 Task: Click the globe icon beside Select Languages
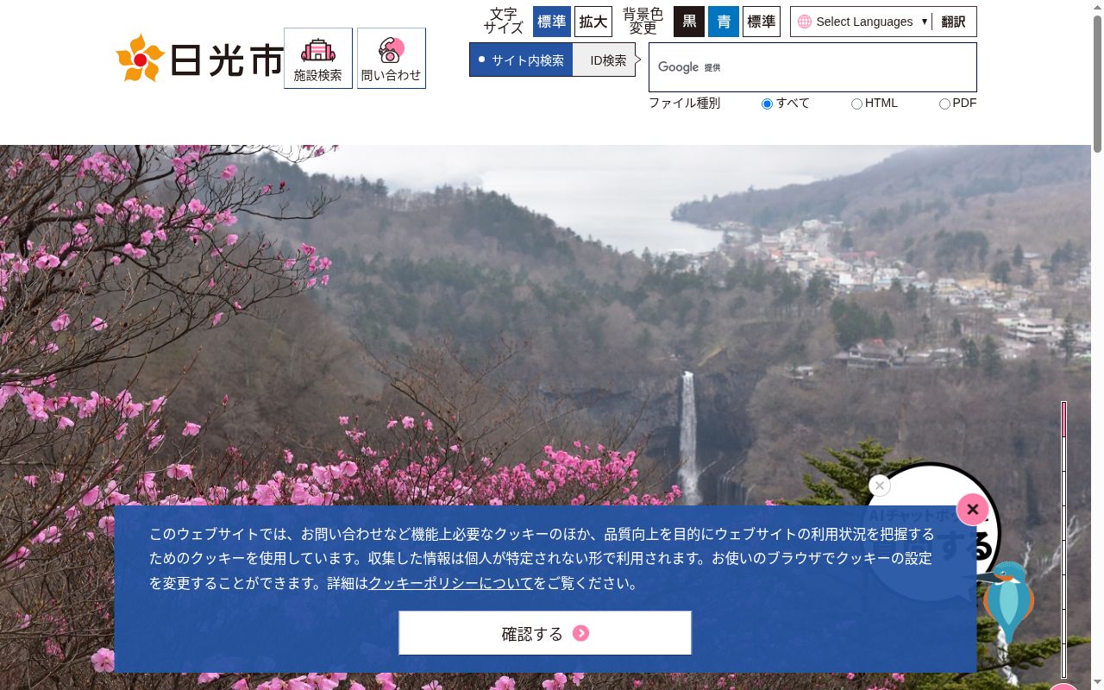805,22
